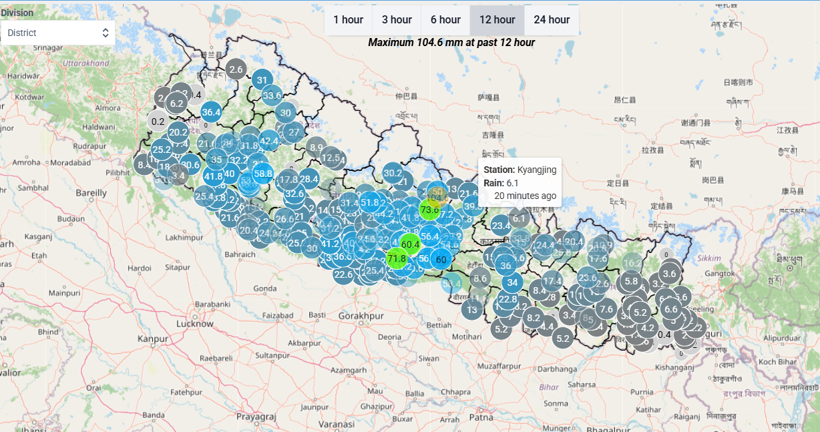Open the 12.5 rainfall marker
Image resolution: width=820 pixels, height=432 pixels.
331,158
